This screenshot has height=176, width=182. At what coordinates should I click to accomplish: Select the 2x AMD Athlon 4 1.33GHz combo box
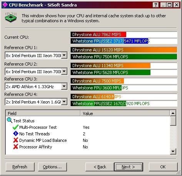click(36, 87)
